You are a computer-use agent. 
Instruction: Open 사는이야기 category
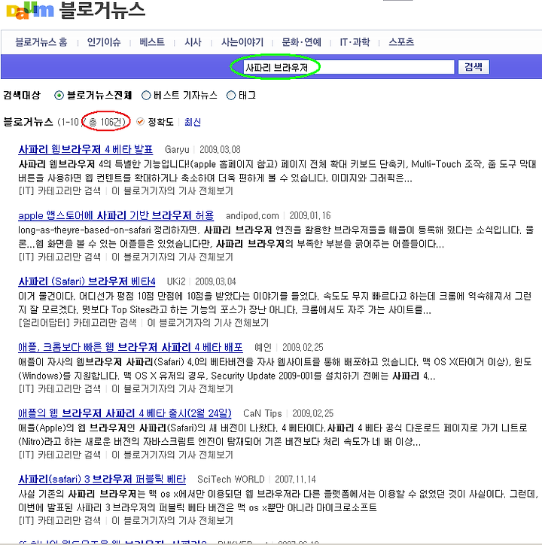tap(242, 42)
